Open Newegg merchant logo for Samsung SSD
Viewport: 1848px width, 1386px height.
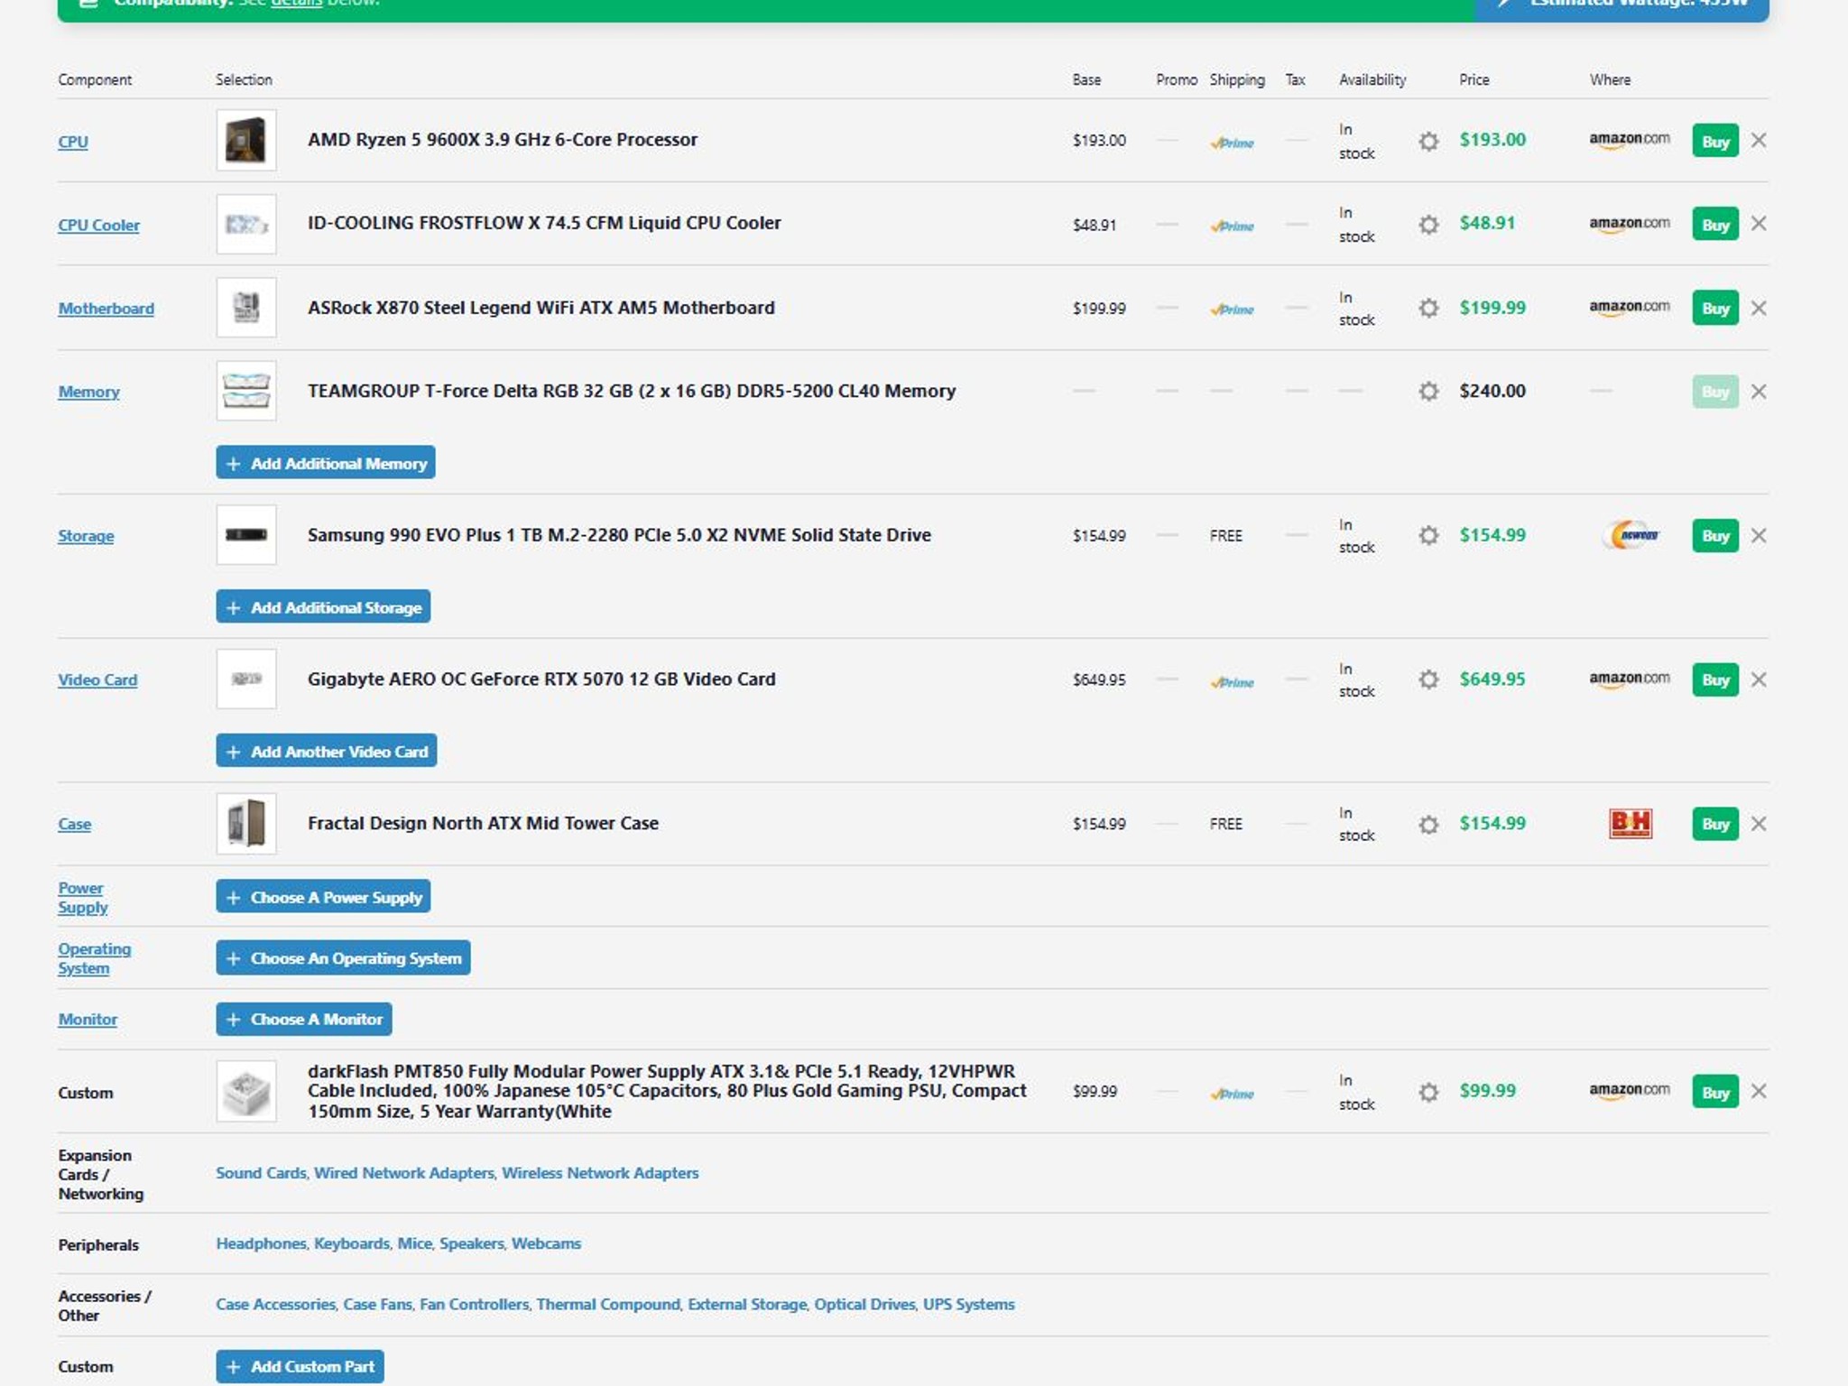(1630, 535)
